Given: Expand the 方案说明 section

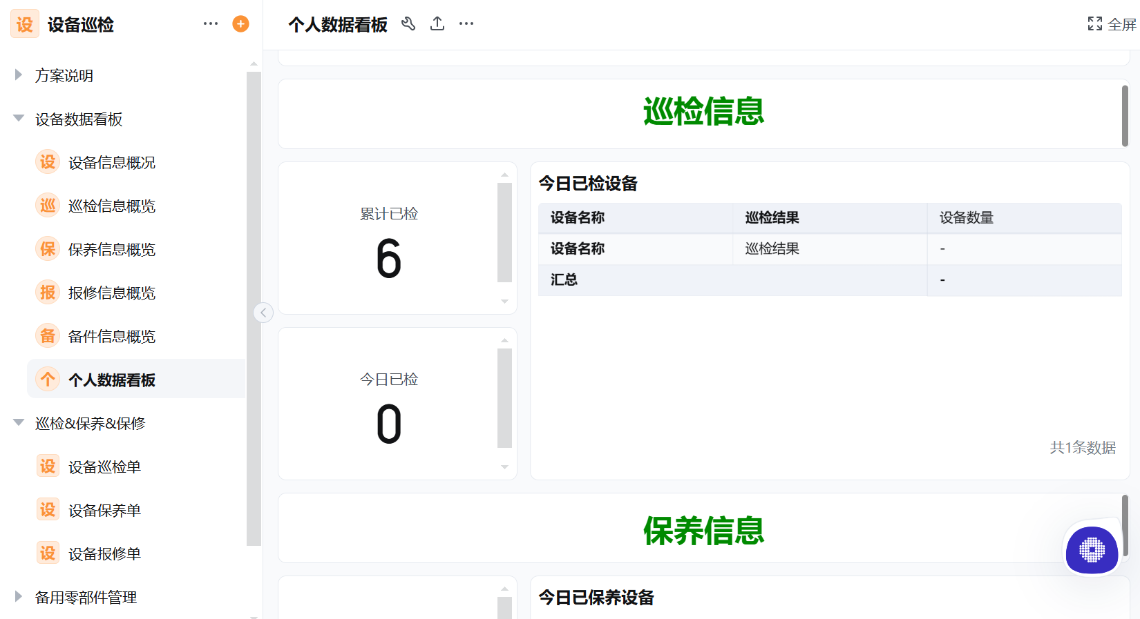Looking at the screenshot, I should 18,75.
